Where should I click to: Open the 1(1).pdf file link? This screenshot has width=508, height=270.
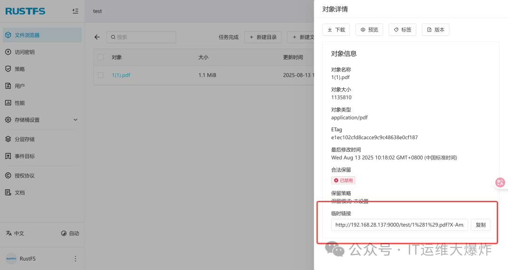point(121,75)
